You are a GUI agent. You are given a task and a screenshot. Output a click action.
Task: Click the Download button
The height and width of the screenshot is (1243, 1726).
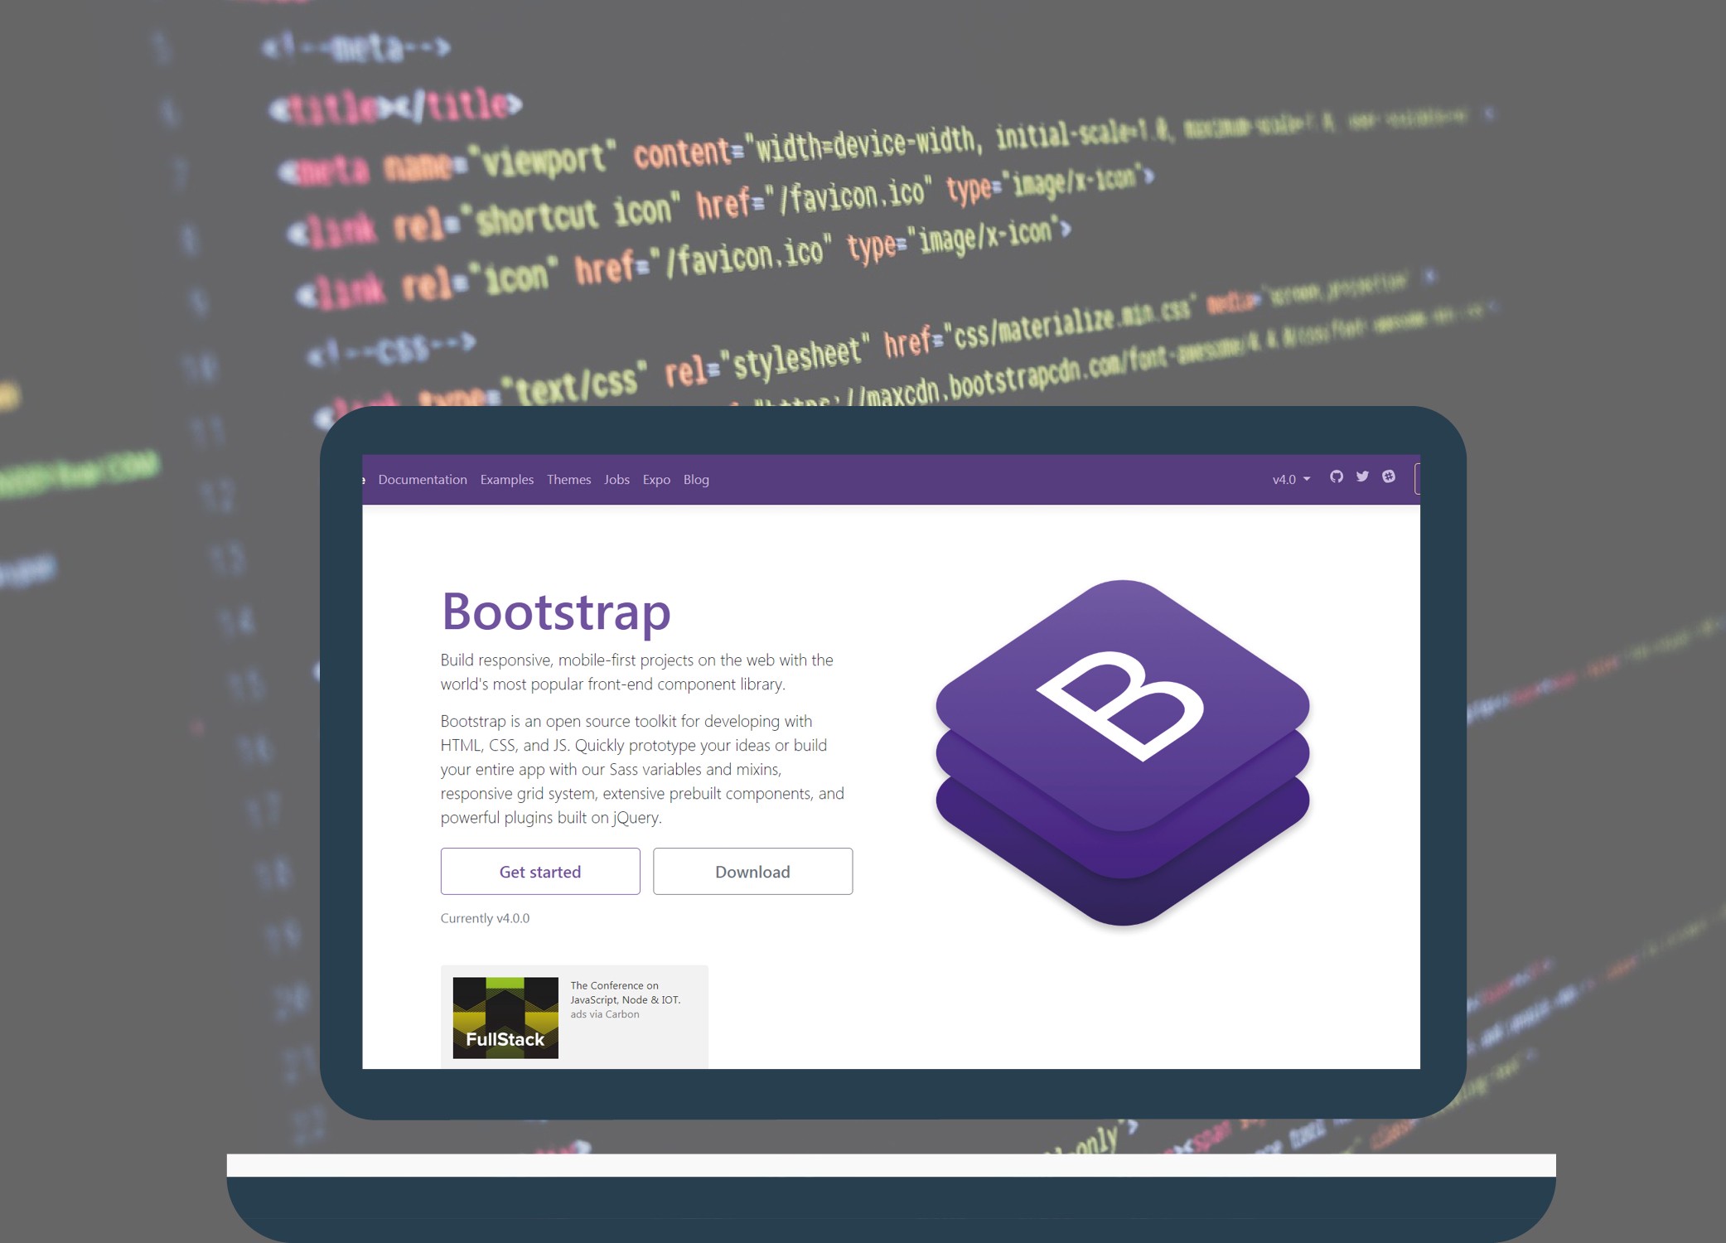[x=752, y=871]
